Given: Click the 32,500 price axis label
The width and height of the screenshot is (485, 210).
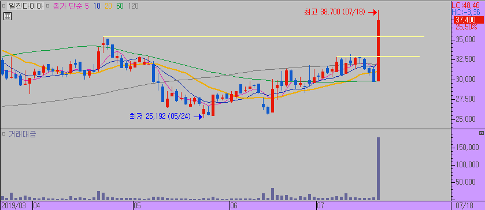Looking at the screenshot, I should (x=465, y=59).
